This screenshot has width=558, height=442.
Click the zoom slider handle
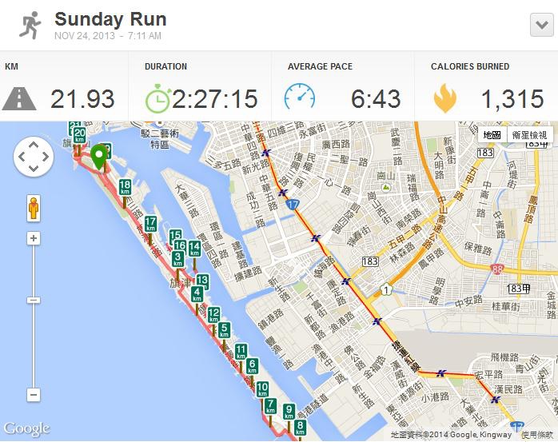pyautogui.click(x=34, y=300)
